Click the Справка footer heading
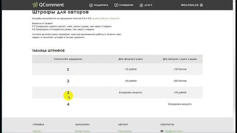This screenshot has width=237, height=133. pos(39,125)
